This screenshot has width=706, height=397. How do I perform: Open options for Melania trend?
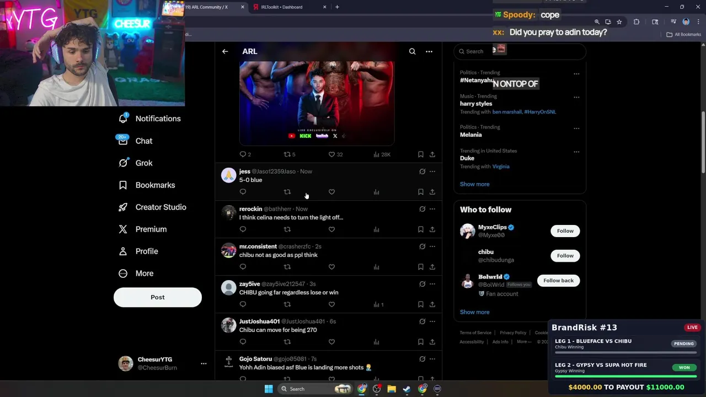(576, 128)
